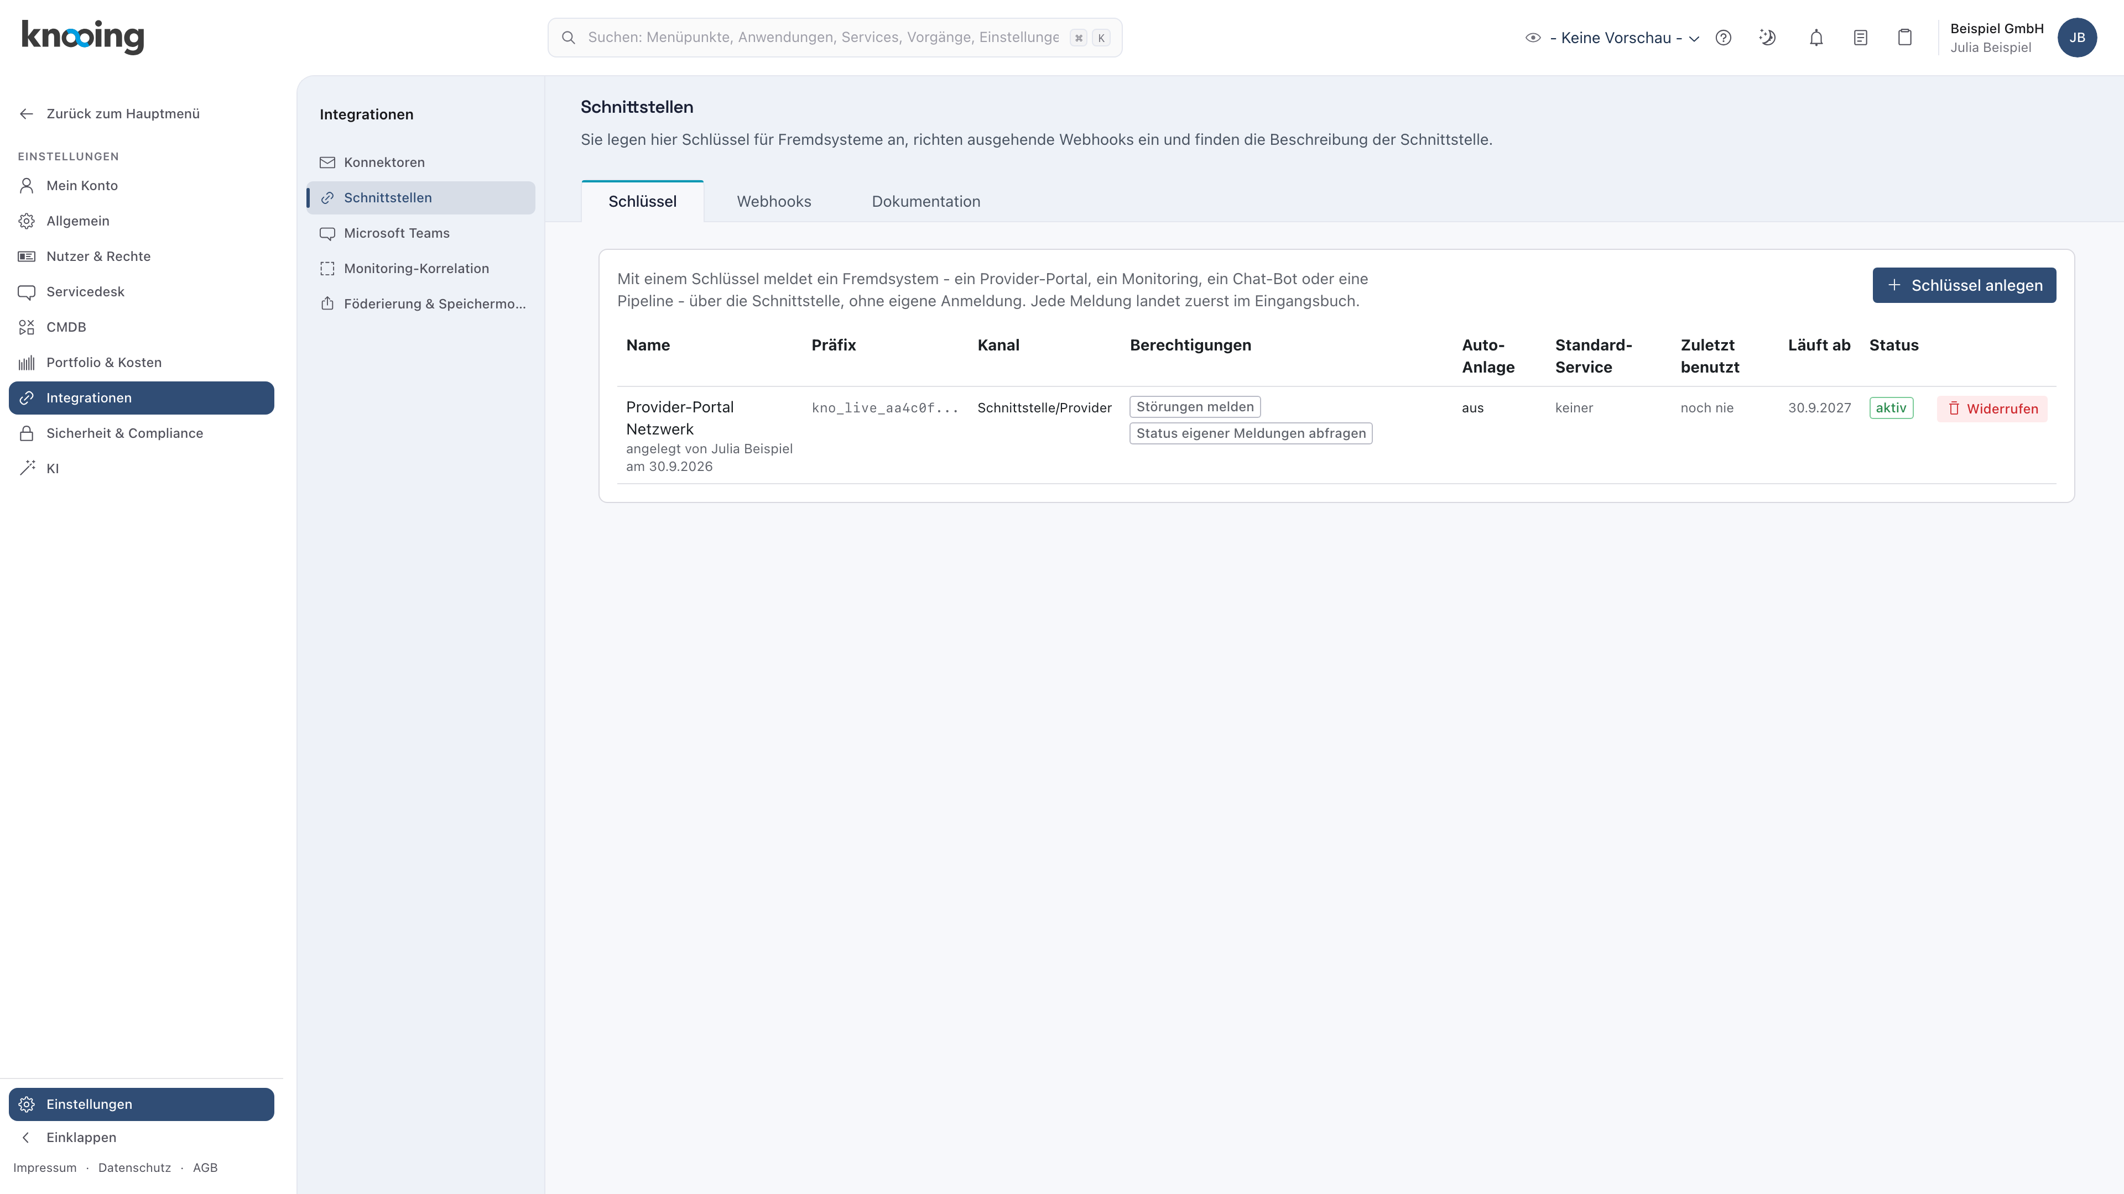Click the Portfolio & Kosten bars icon
This screenshot has height=1194, width=2124.
(x=27, y=363)
